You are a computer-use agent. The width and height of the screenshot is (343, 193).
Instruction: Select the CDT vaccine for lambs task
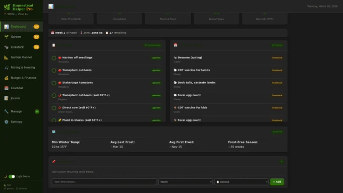pyautogui.click(x=228, y=72)
